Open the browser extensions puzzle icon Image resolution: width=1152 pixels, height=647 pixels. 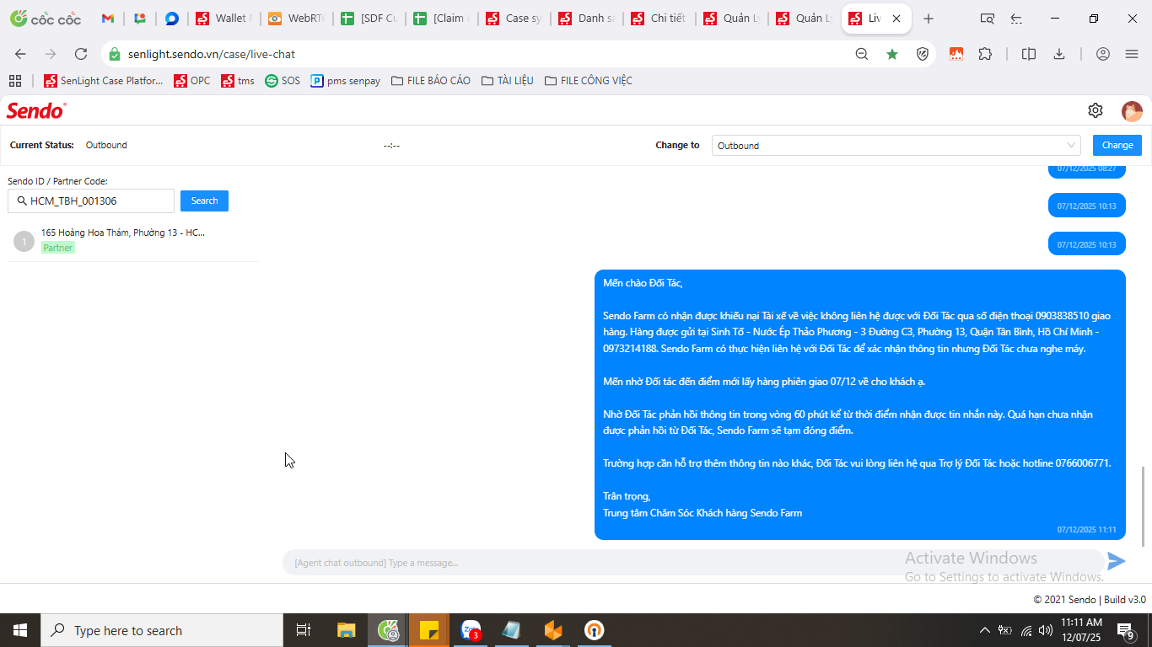pyautogui.click(x=985, y=54)
